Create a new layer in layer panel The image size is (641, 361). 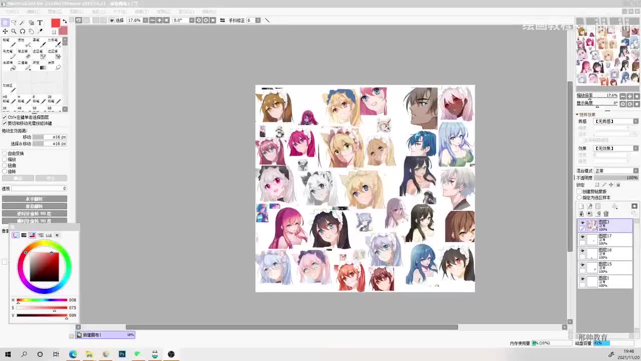point(581,207)
